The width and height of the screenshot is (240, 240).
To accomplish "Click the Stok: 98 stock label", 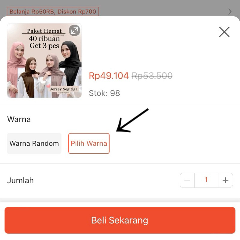I will pyautogui.click(x=104, y=93).
